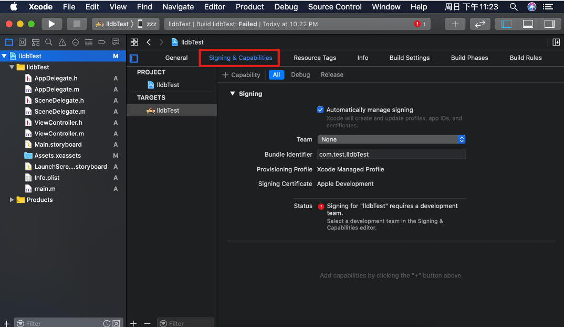Open the Source Control menu
This screenshot has height=327, width=564.
pos(335,7)
